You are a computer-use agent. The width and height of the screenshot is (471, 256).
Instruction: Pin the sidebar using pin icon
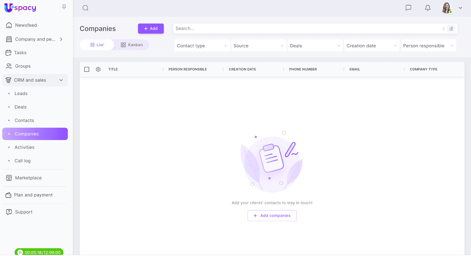click(x=64, y=7)
